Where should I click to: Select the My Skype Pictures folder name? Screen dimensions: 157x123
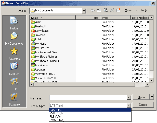click(46, 57)
